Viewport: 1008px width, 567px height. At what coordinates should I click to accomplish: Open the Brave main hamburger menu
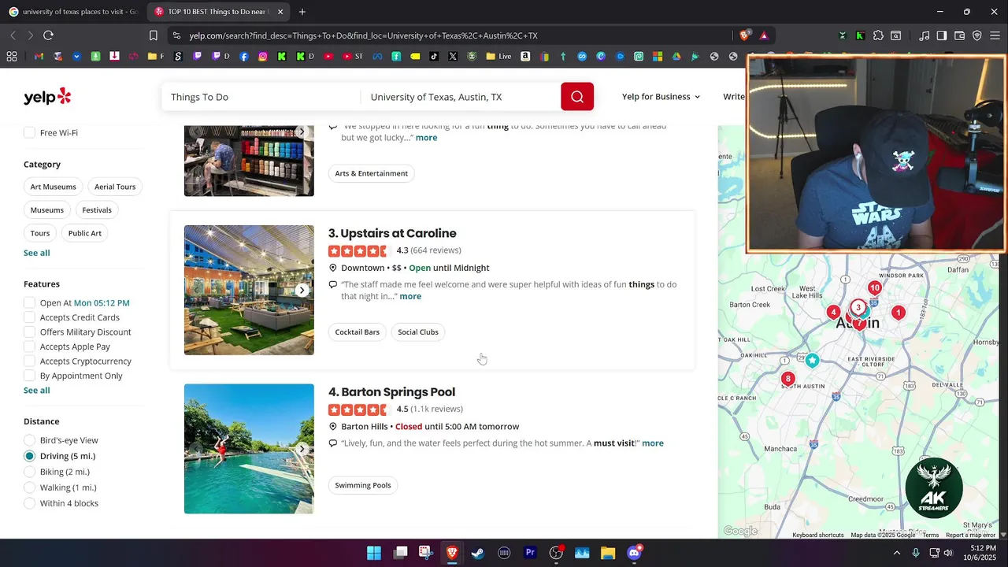[995, 35]
